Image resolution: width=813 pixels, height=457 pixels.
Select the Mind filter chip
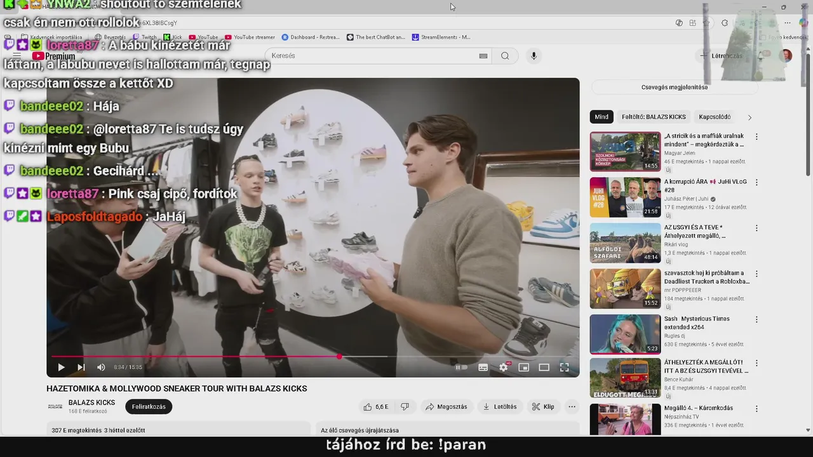point(601,117)
